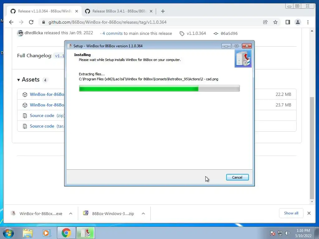Open the volume speaker tray icon
The image size is (319, 239).
(287, 233)
